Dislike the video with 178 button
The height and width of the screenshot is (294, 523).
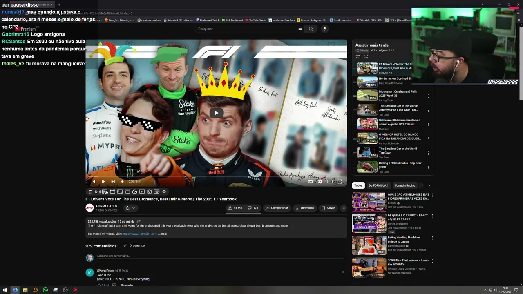pyautogui.click(x=253, y=208)
